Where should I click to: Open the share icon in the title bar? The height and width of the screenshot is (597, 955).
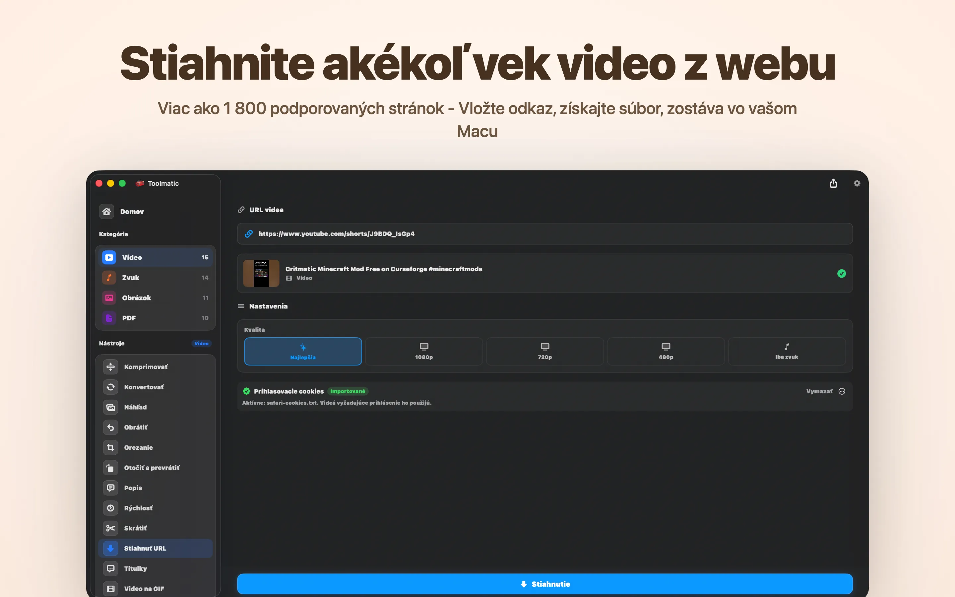point(833,183)
